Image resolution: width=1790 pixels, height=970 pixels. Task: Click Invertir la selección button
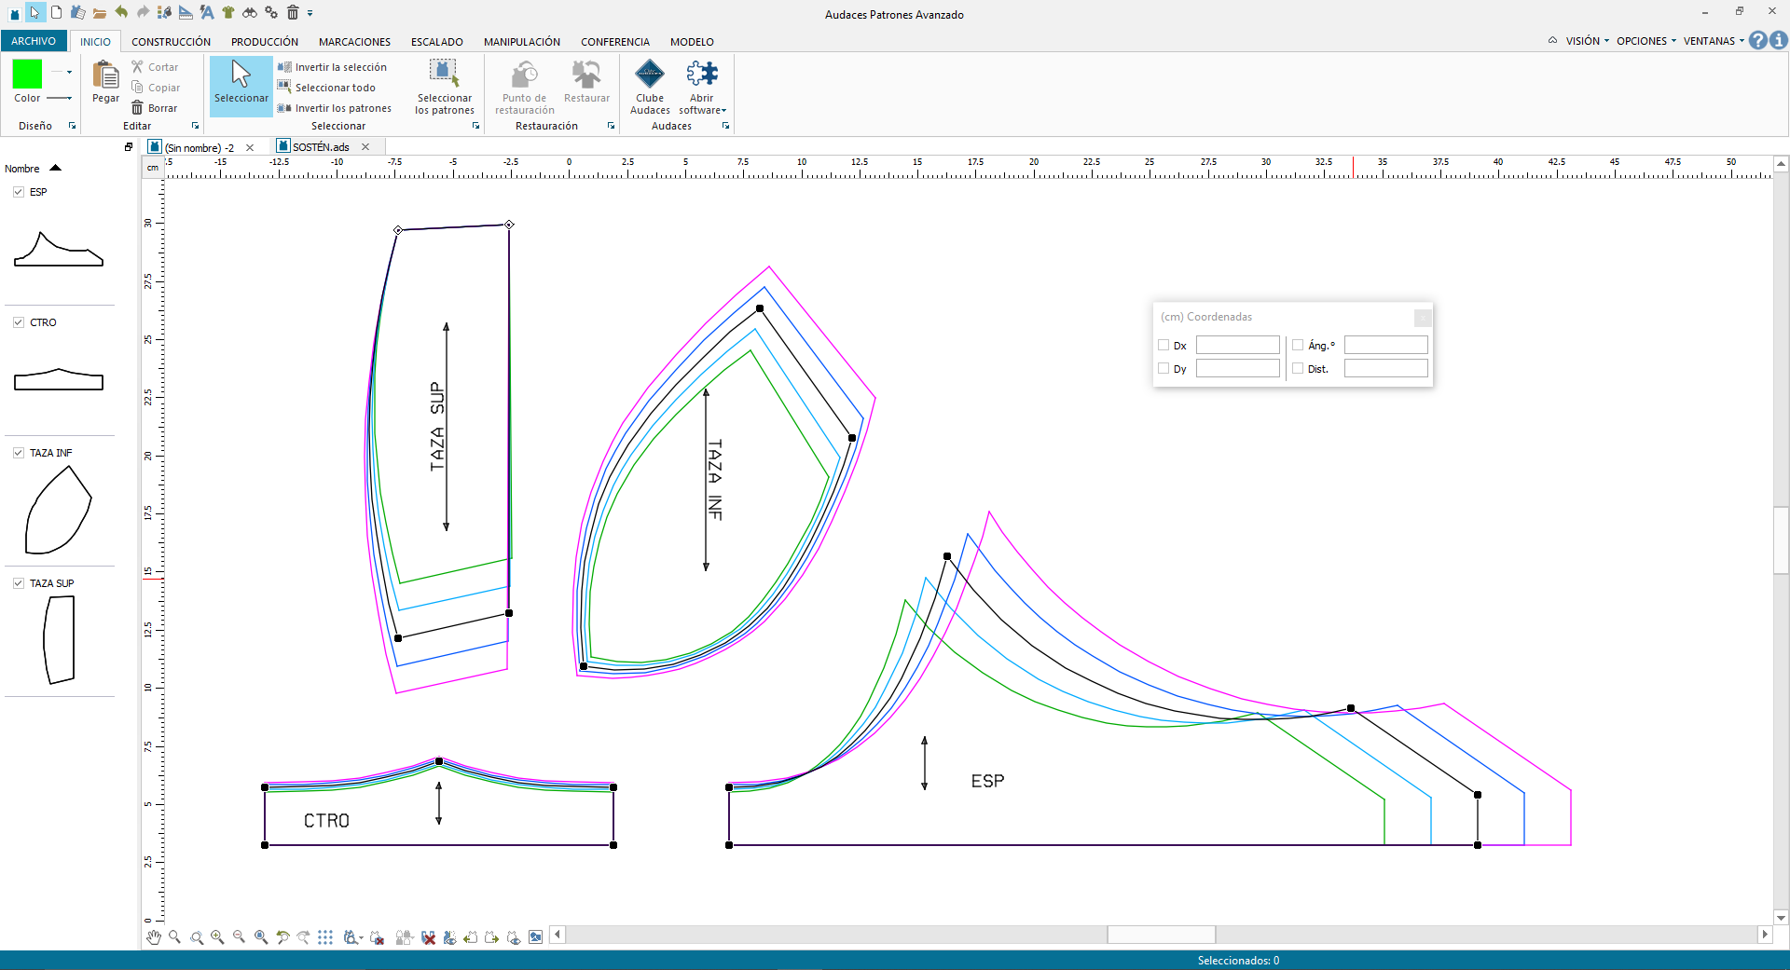340,67
